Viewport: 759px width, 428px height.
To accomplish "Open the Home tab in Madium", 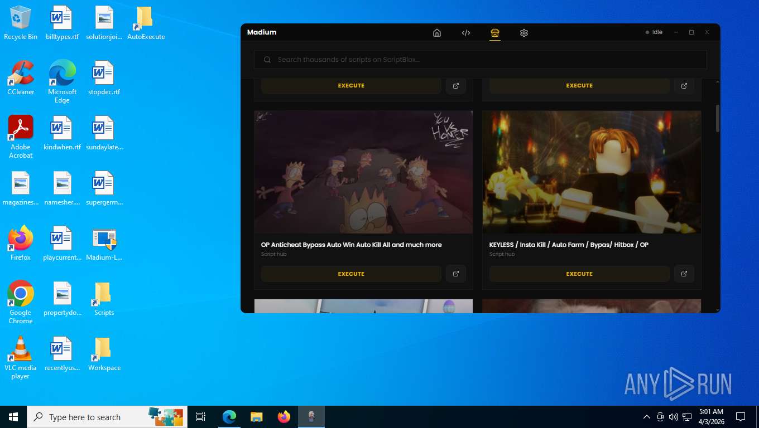I will [437, 33].
